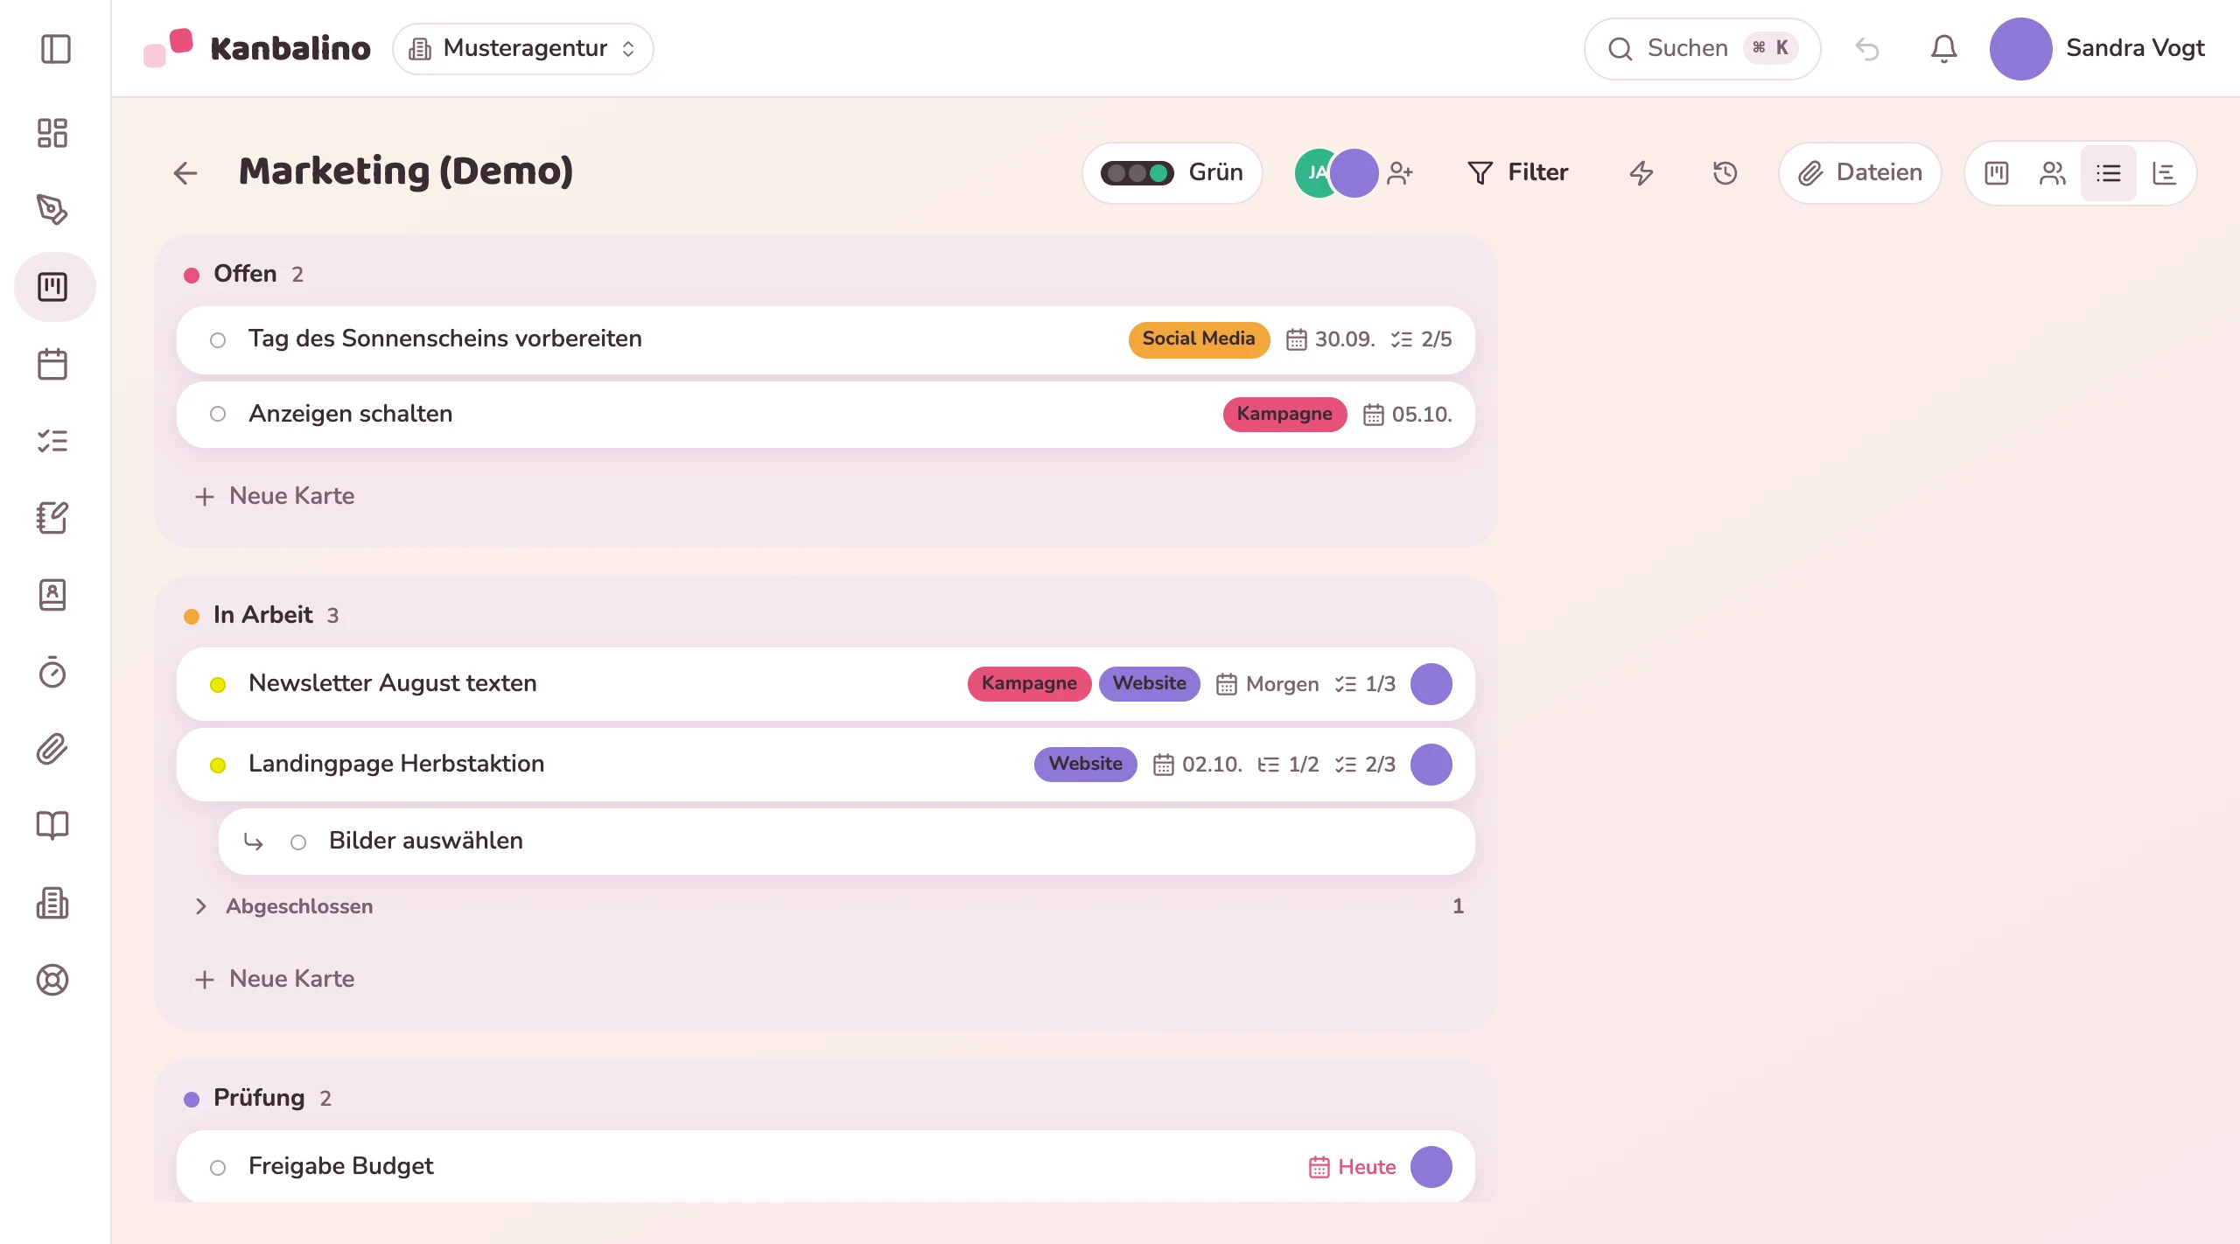The image size is (2240, 1244).
Task: Open the organization building icon in sidebar
Action: point(52,903)
